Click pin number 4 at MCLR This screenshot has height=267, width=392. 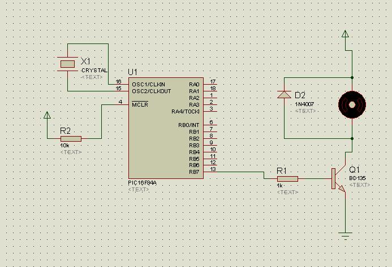click(120, 102)
